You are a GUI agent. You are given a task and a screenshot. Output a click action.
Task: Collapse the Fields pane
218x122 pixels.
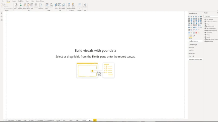tap(217, 13)
